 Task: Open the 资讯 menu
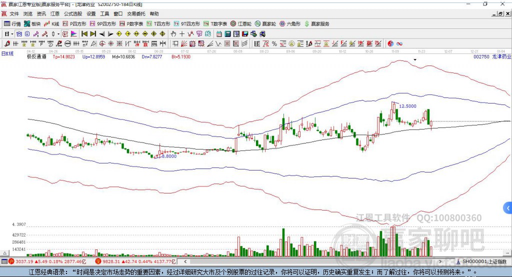pos(41,13)
